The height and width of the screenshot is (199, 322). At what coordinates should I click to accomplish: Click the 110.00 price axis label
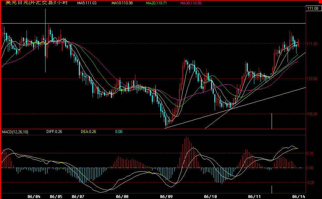(312, 78)
